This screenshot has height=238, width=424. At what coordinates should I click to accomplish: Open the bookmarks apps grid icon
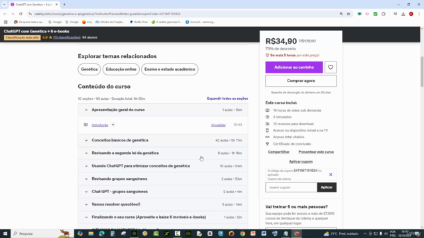[x=6, y=22]
